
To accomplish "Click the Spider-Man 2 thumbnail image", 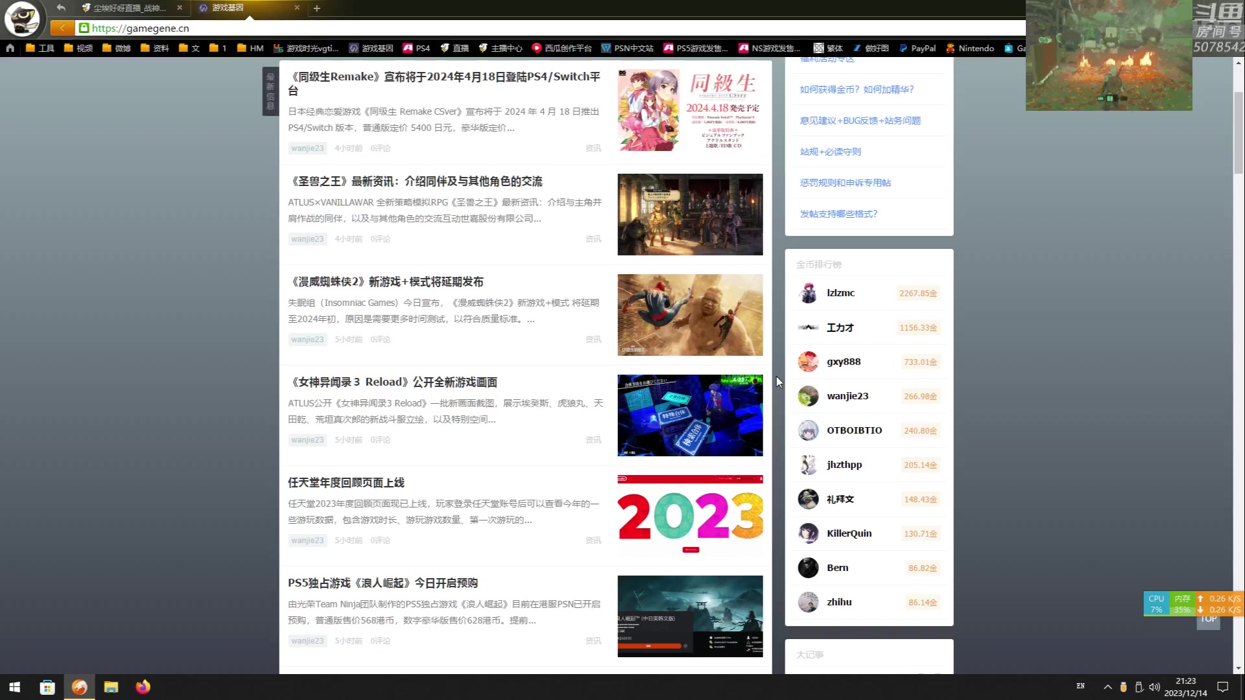I will tap(690, 315).
